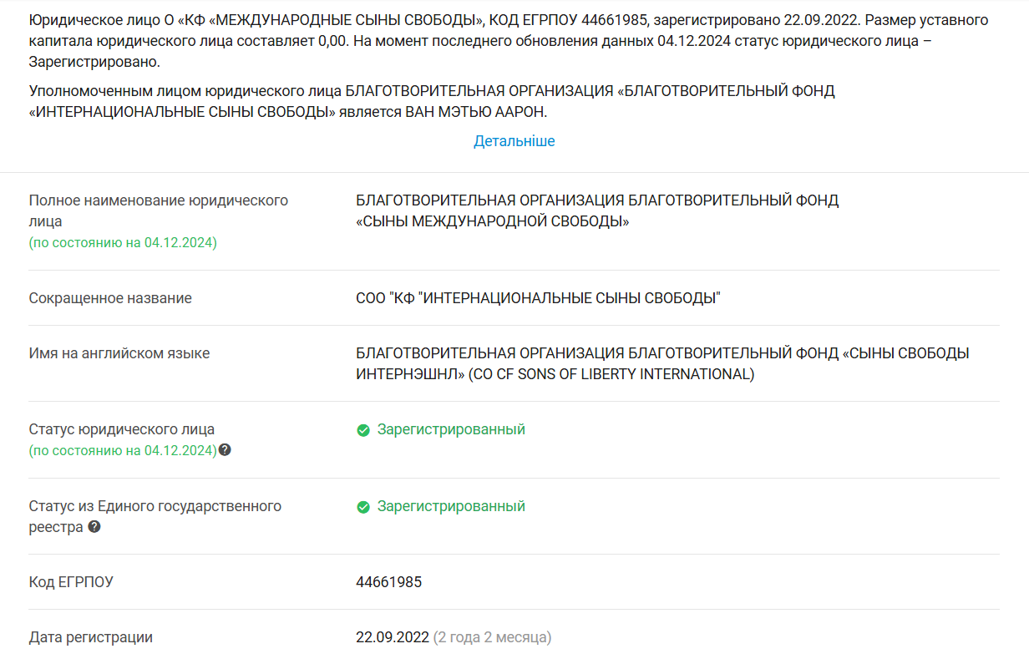
Task: Click the "Сокращенное название" label
Action: click(x=110, y=298)
